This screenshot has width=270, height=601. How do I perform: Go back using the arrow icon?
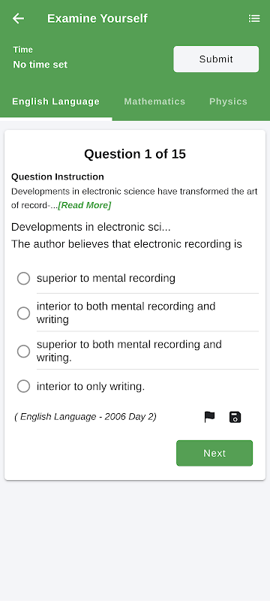[x=18, y=18]
